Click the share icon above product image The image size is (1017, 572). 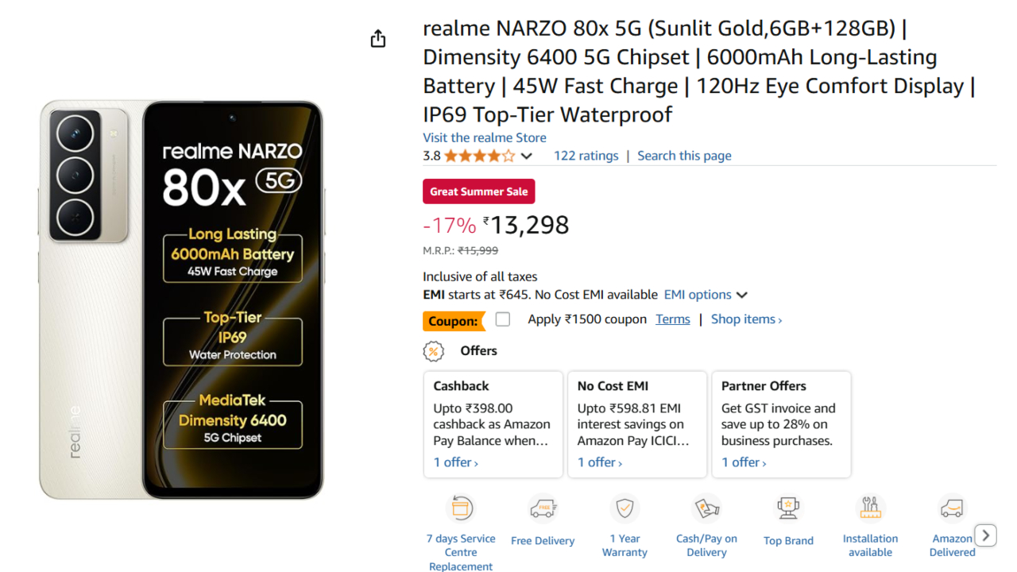[378, 39]
